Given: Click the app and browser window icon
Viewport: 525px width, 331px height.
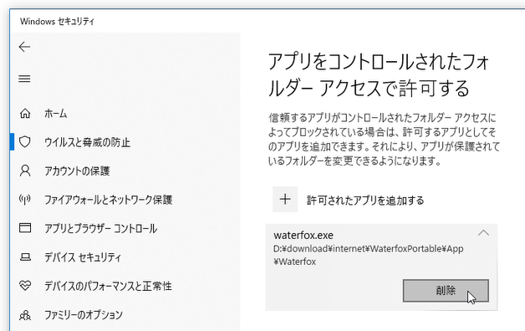Looking at the screenshot, I should 25,228.
